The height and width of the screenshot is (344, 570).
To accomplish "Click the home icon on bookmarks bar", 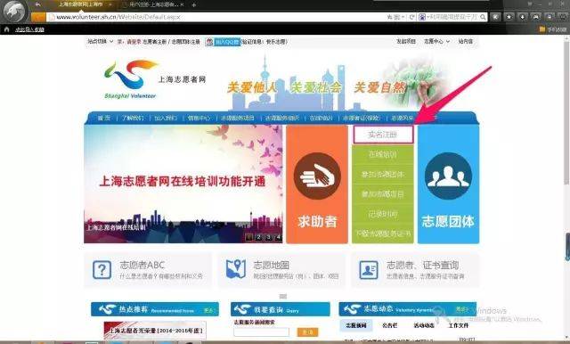I will point(6,29).
